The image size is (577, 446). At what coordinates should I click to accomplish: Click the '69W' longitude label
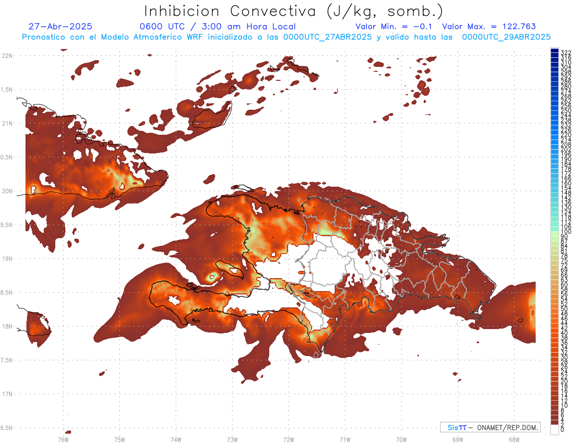pyautogui.click(x=457, y=439)
